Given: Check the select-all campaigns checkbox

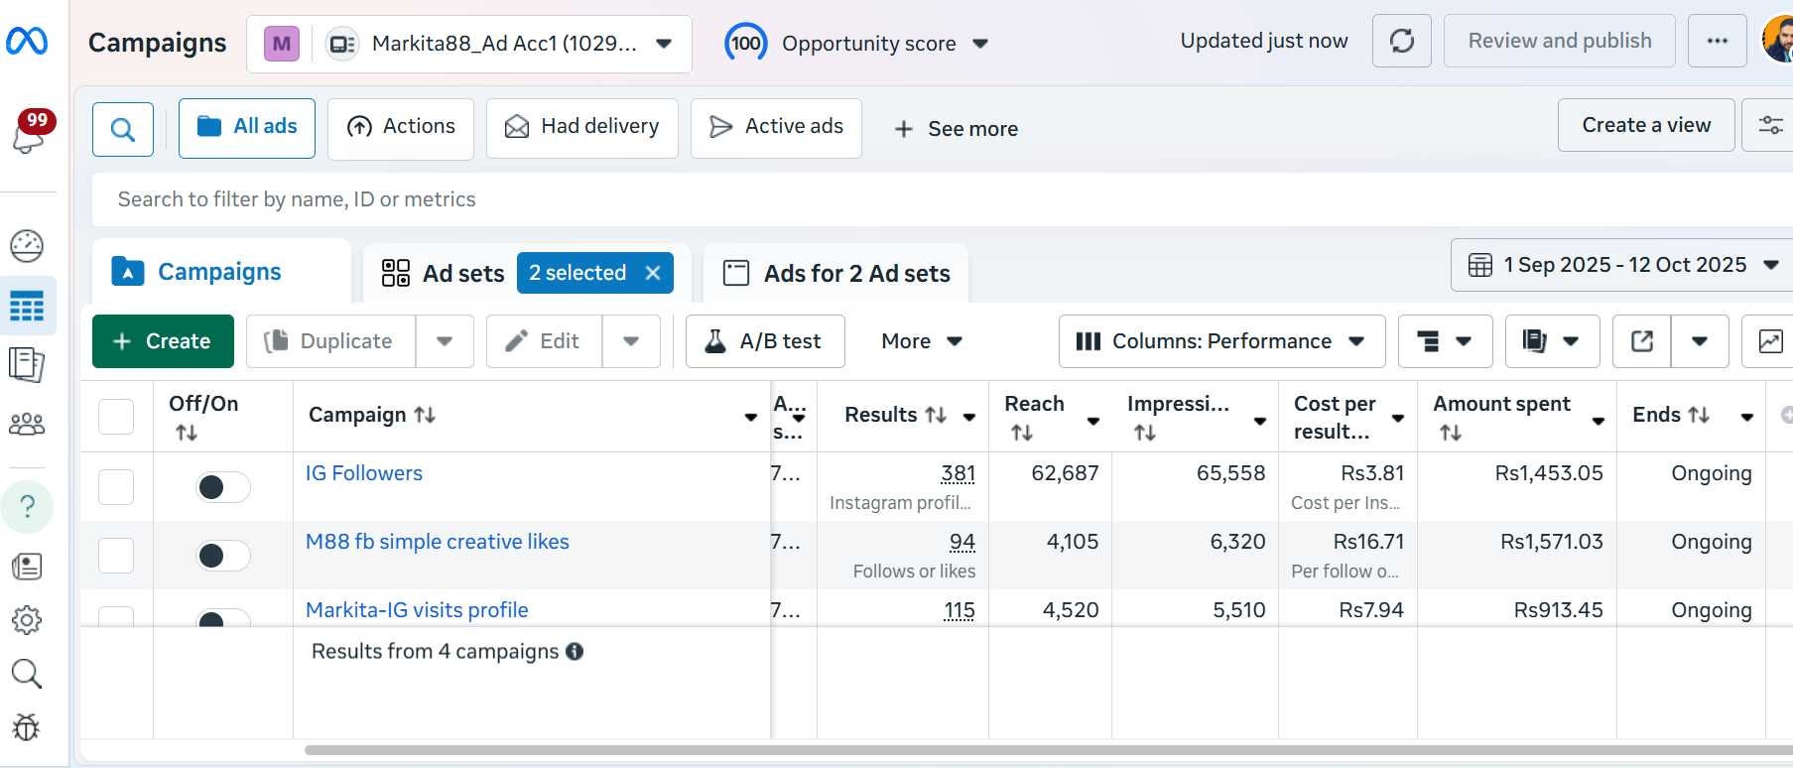Looking at the screenshot, I should [x=116, y=417].
